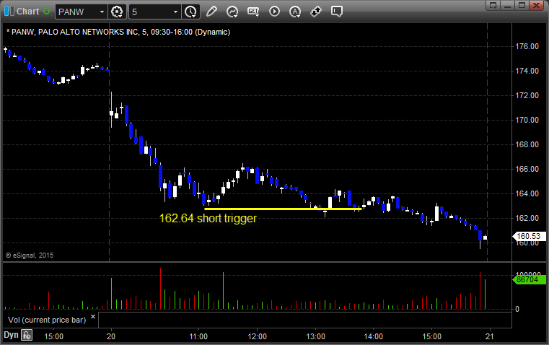
Task: Click the bar replay play icon
Action: coord(274,12)
